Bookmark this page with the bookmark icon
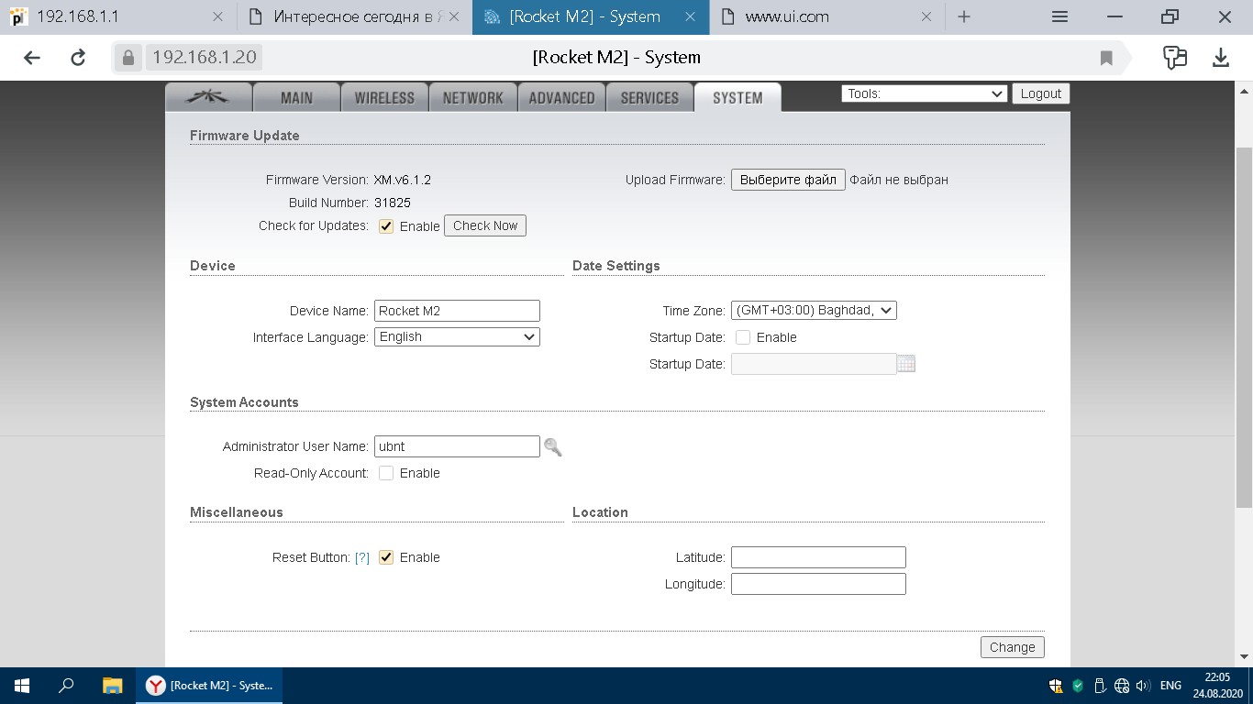The width and height of the screenshot is (1253, 704). (1106, 58)
